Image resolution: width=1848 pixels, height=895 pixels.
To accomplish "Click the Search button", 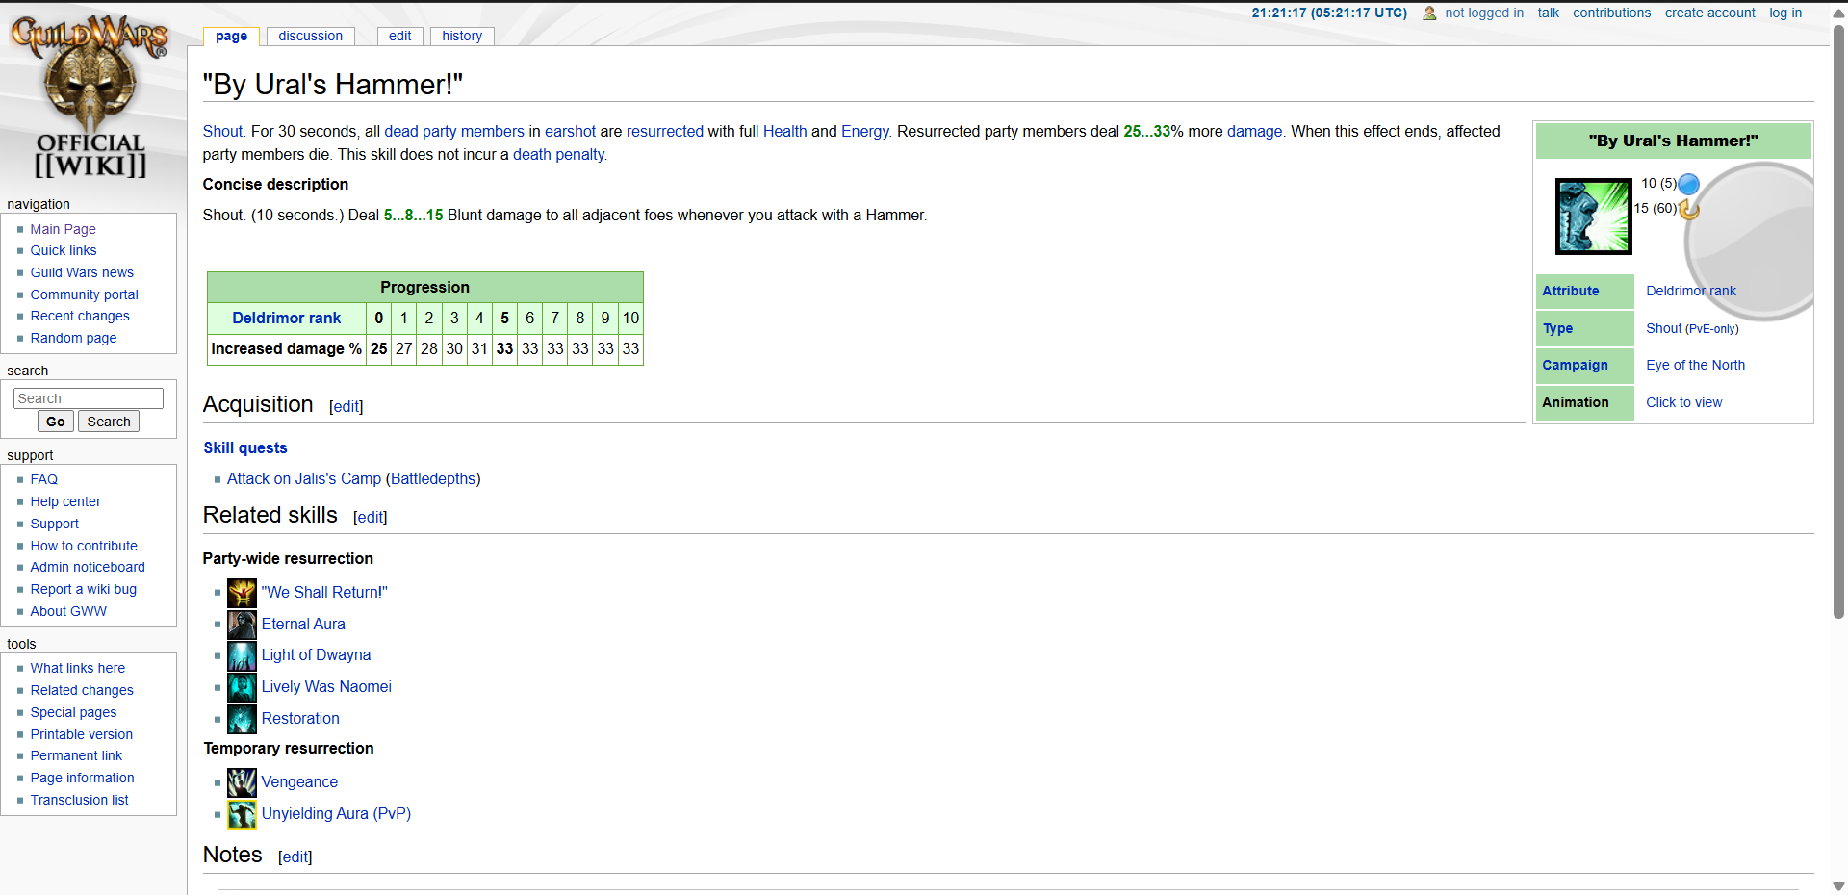I will (x=109, y=422).
